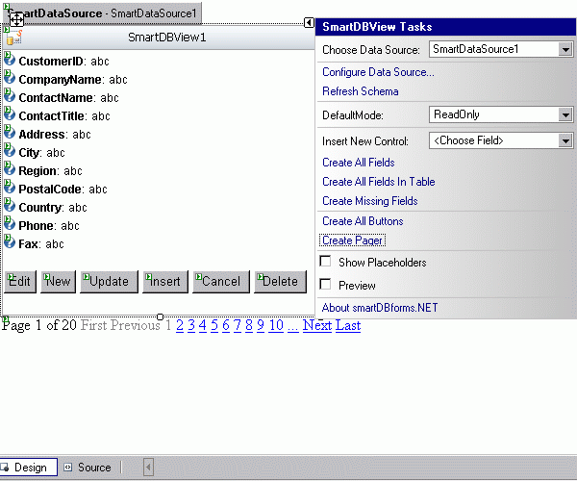Image resolution: width=577 pixels, height=481 pixels.
Task: Click Create Missing Fields link
Action: [370, 201]
